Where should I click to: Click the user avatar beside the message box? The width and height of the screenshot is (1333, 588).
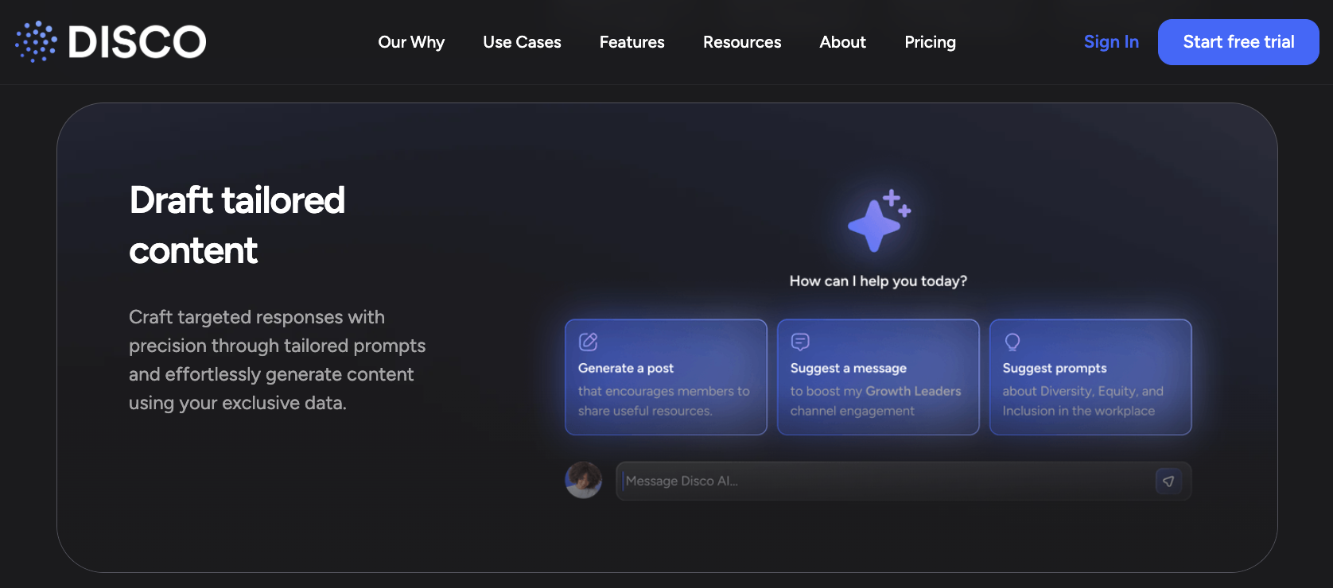[x=584, y=480]
